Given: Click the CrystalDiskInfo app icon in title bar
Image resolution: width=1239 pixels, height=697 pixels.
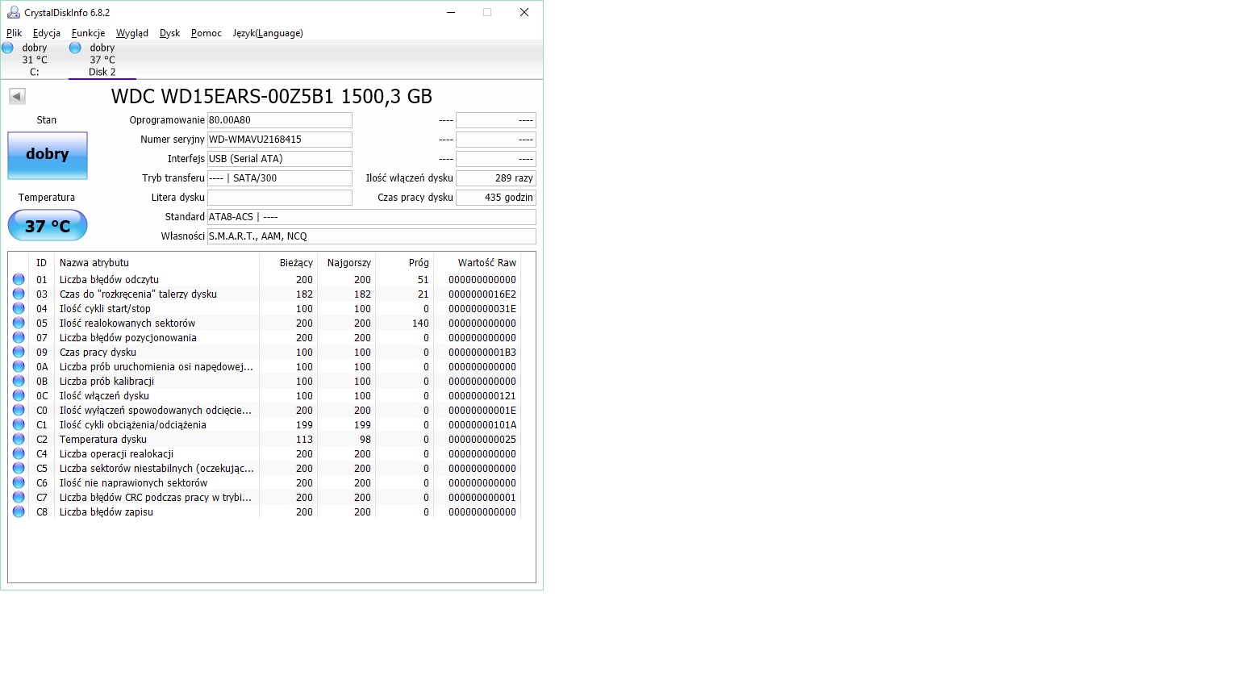Looking at the screenshot, I should click(x=14, y=12).
